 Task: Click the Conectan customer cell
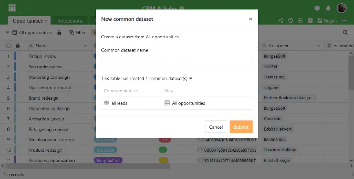(272, 119)
